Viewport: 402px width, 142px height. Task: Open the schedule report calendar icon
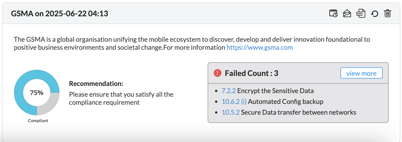click(x=333, y=13)
